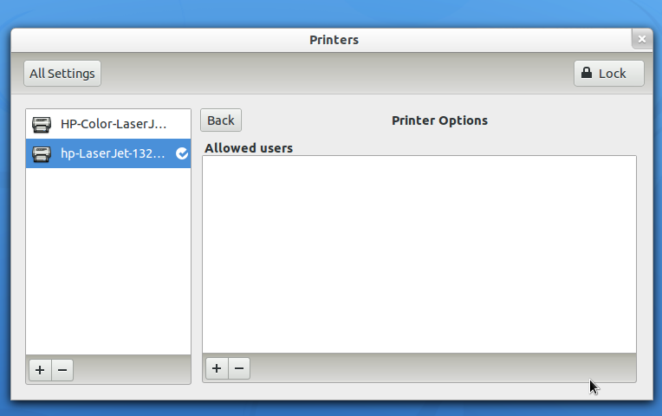Go back with the Back button
The image size is (662, 416).
coord(221,120)
